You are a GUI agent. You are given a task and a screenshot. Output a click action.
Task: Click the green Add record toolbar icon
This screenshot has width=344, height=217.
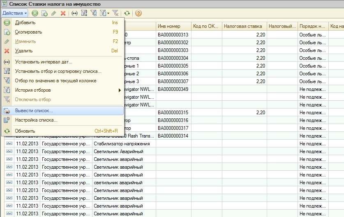coord(35,13)
